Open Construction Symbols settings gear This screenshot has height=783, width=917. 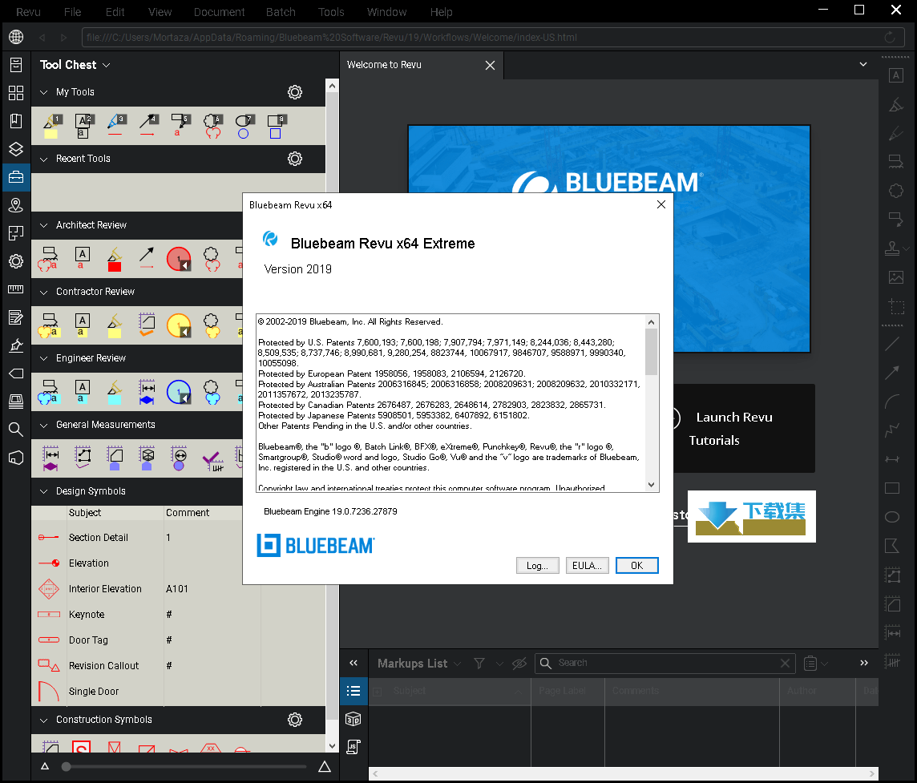point(295,719)
